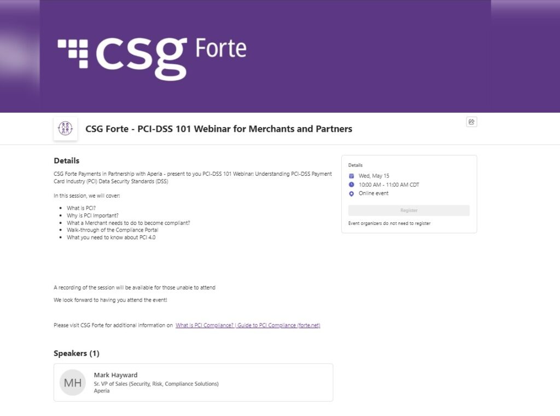Click the location pin beside Online event
Image resolution: width=560 pixels, height=416 pixels.
(x=352, y=193)
